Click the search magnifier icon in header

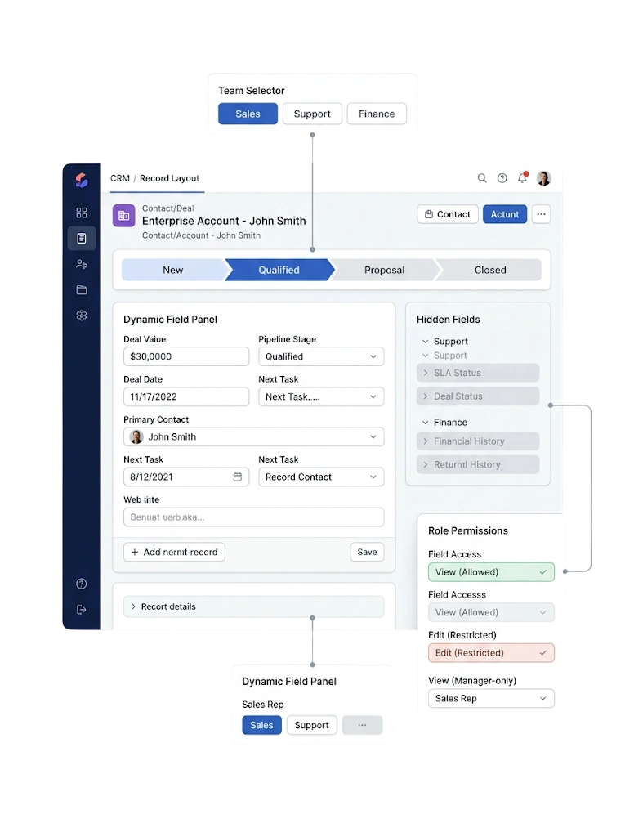click(x=482, y=178)
